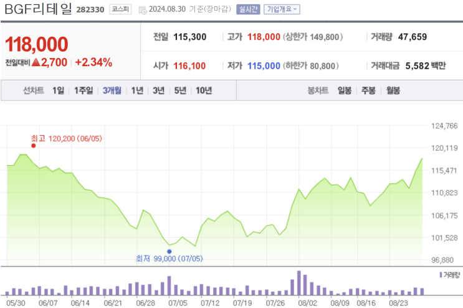Select the 1일 line chart tab
The width and height of the screenshot is (463, 308).
point(58,90)
